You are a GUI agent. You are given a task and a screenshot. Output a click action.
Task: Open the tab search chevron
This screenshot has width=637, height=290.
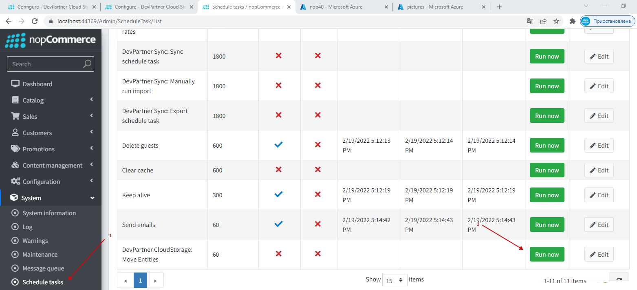(586, 6)
